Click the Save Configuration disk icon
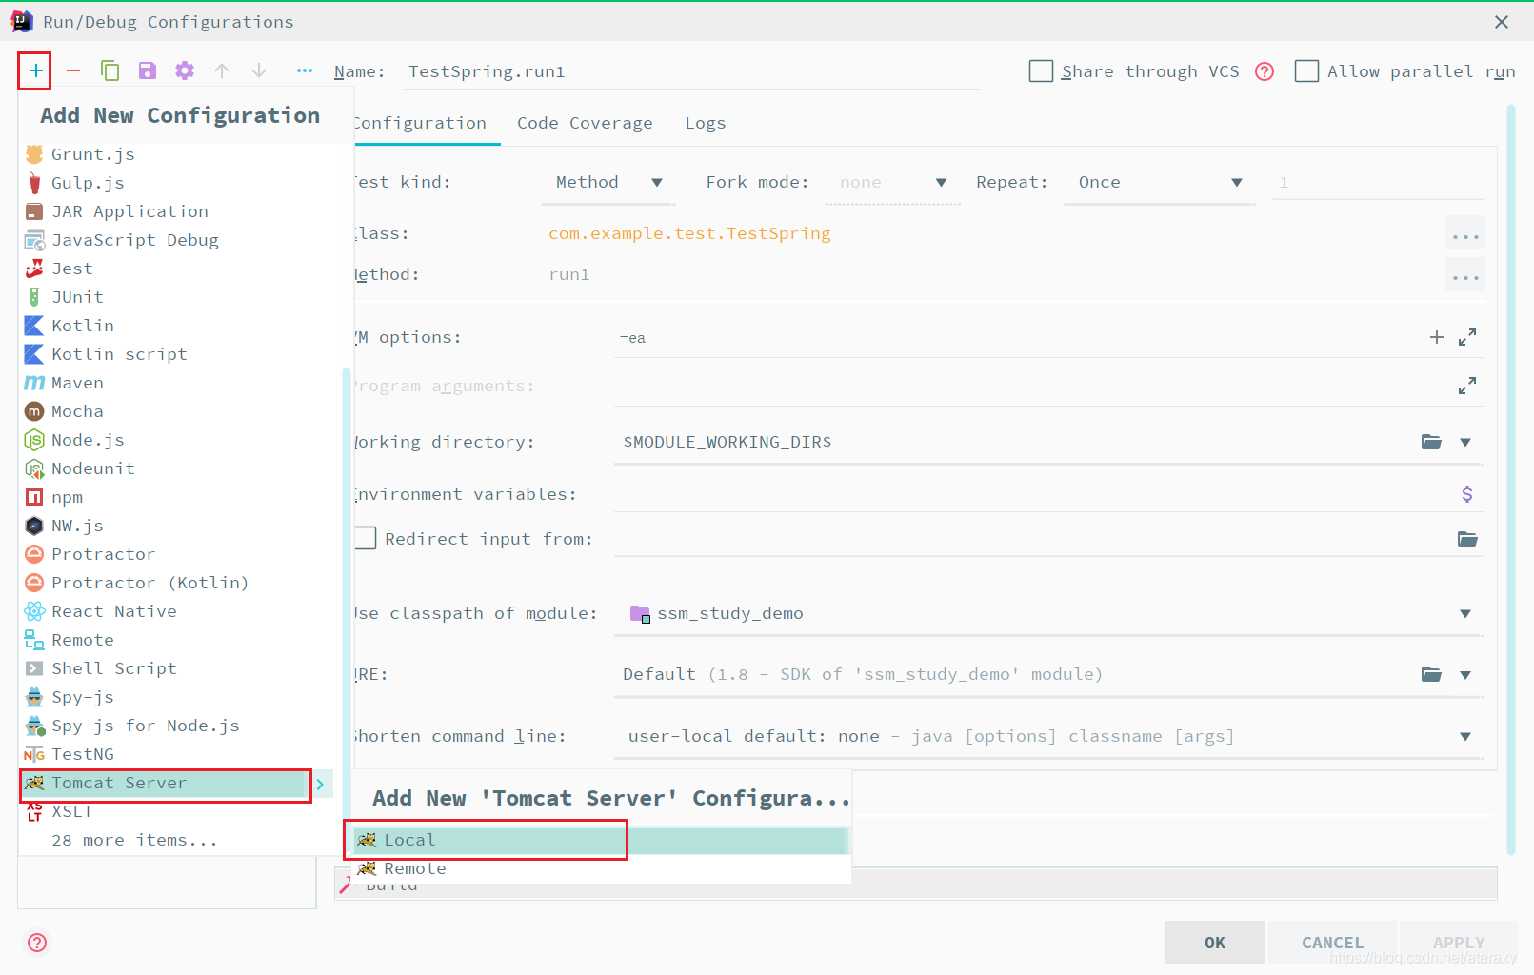This screenshot has height=975, width=1534. coord(147,70)
